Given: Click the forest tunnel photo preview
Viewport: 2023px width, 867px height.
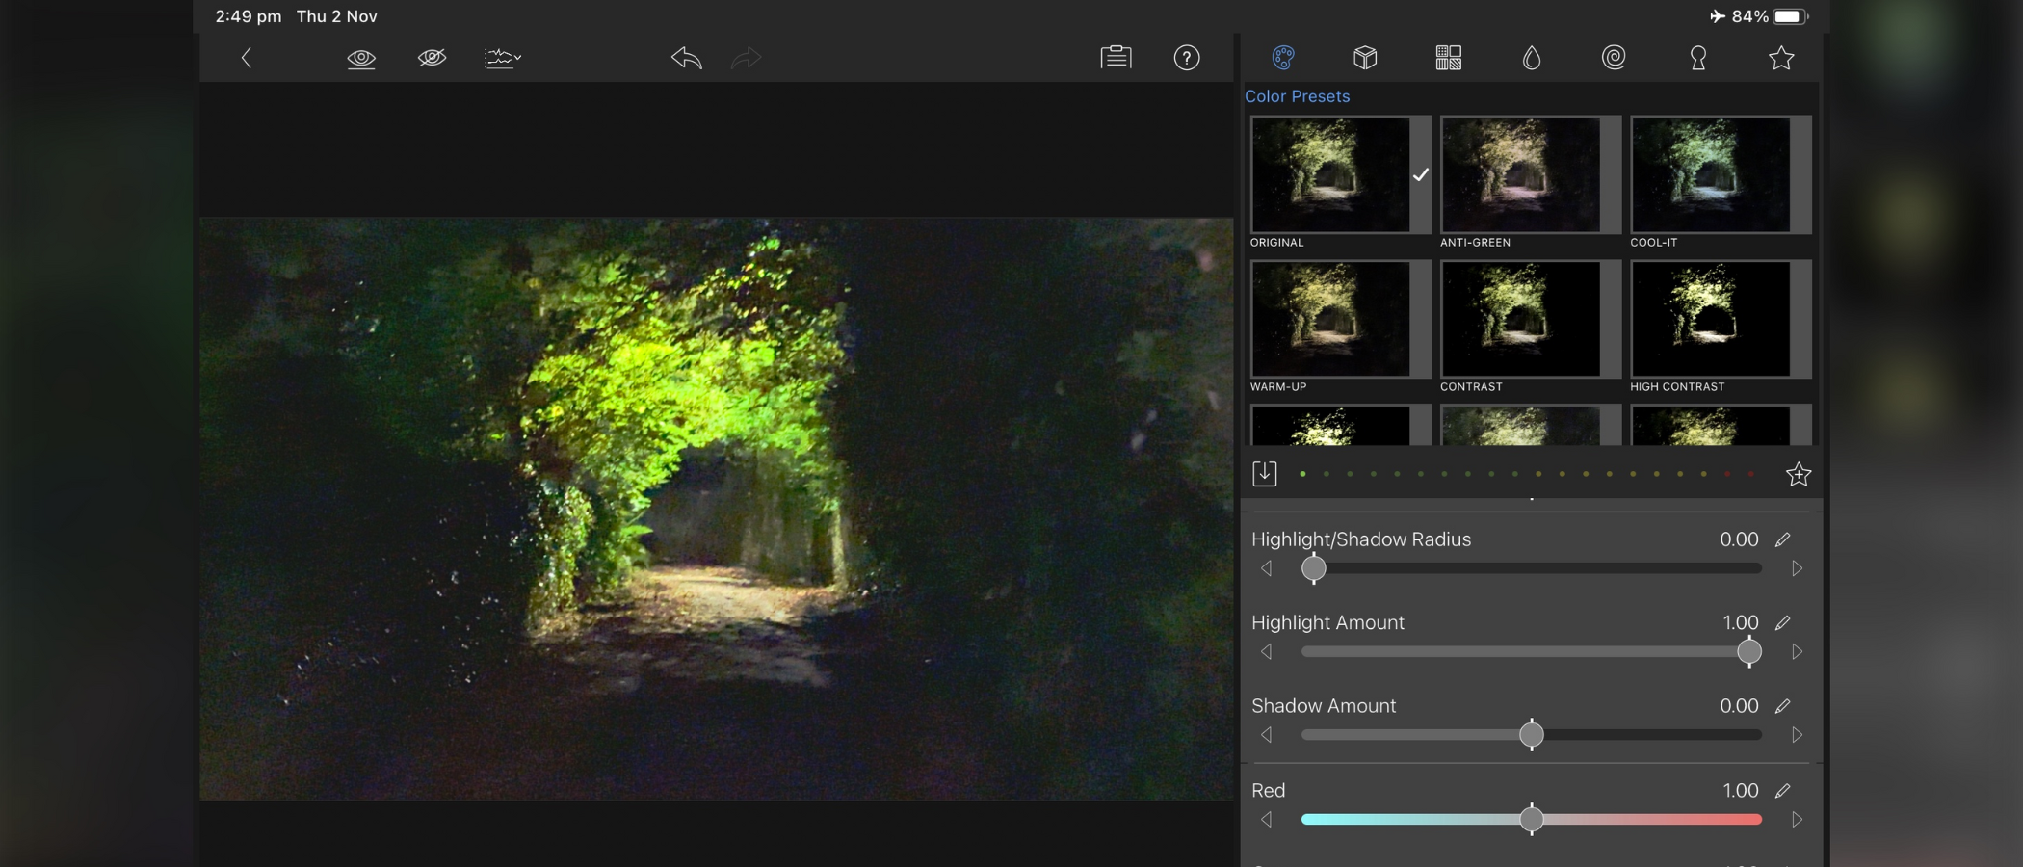Looking at the screenshot, I should (x=716, y=509).
